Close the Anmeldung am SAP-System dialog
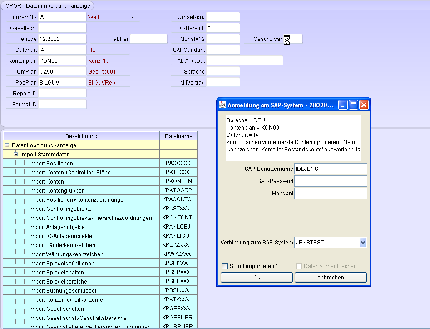Screen dimensions: 430x329 coord(364,105)
